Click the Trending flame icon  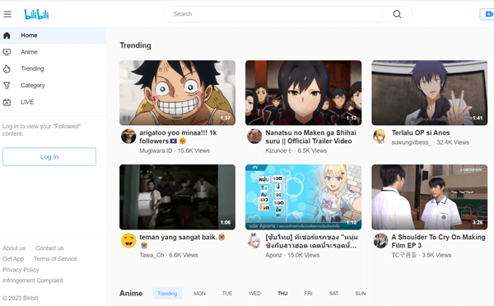click(x=7, y=68)
